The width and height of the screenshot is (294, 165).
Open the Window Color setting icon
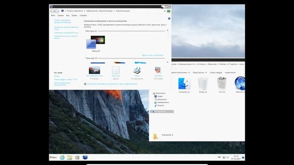pyautogui.click(x=116, y=70)
